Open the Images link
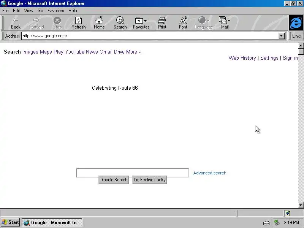This screenshot has width=304, height=228. (x=30, y=52)
